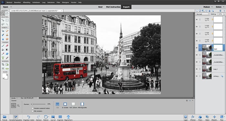Click the Zoomen slider handle
Image resolution: width=226 pixels, height=121 pixels.
point(33,104)
